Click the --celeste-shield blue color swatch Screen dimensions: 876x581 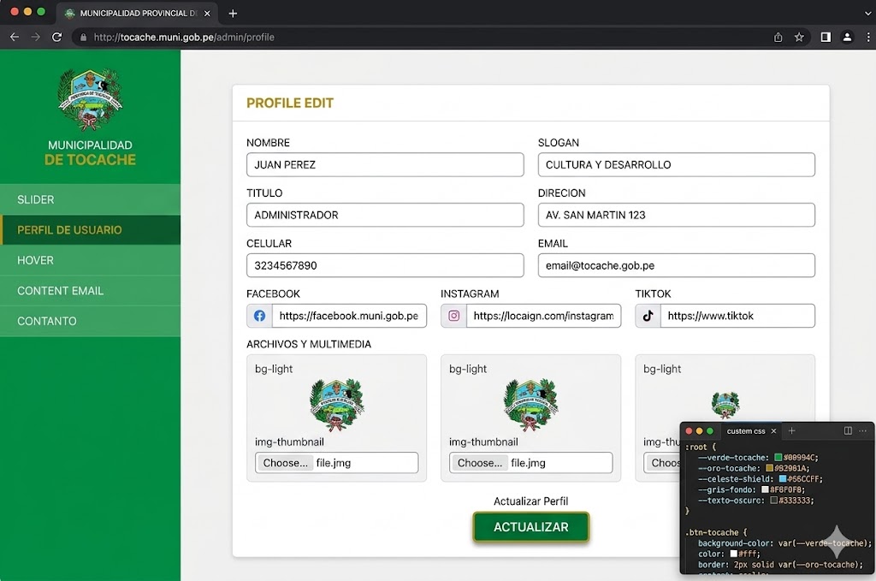pyautogui.click(x=783, y=479)
